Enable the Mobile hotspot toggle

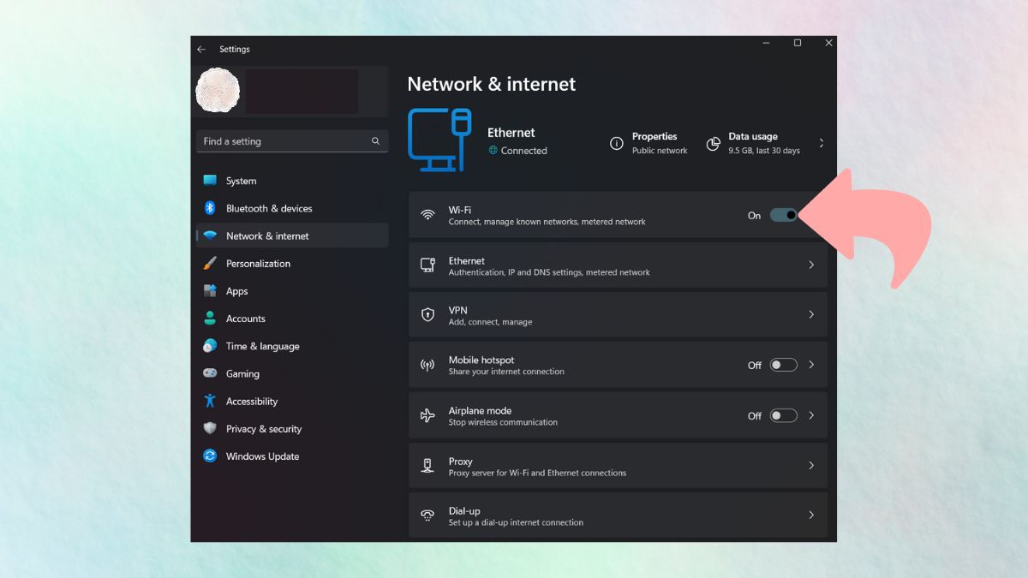pos(783,365)
